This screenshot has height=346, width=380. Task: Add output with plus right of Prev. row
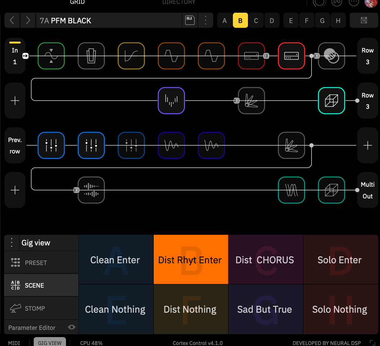click(367, 146)
